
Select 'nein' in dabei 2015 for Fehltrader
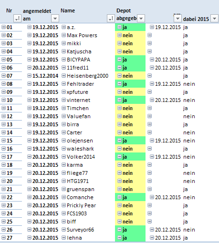click(x=189, y=84)
